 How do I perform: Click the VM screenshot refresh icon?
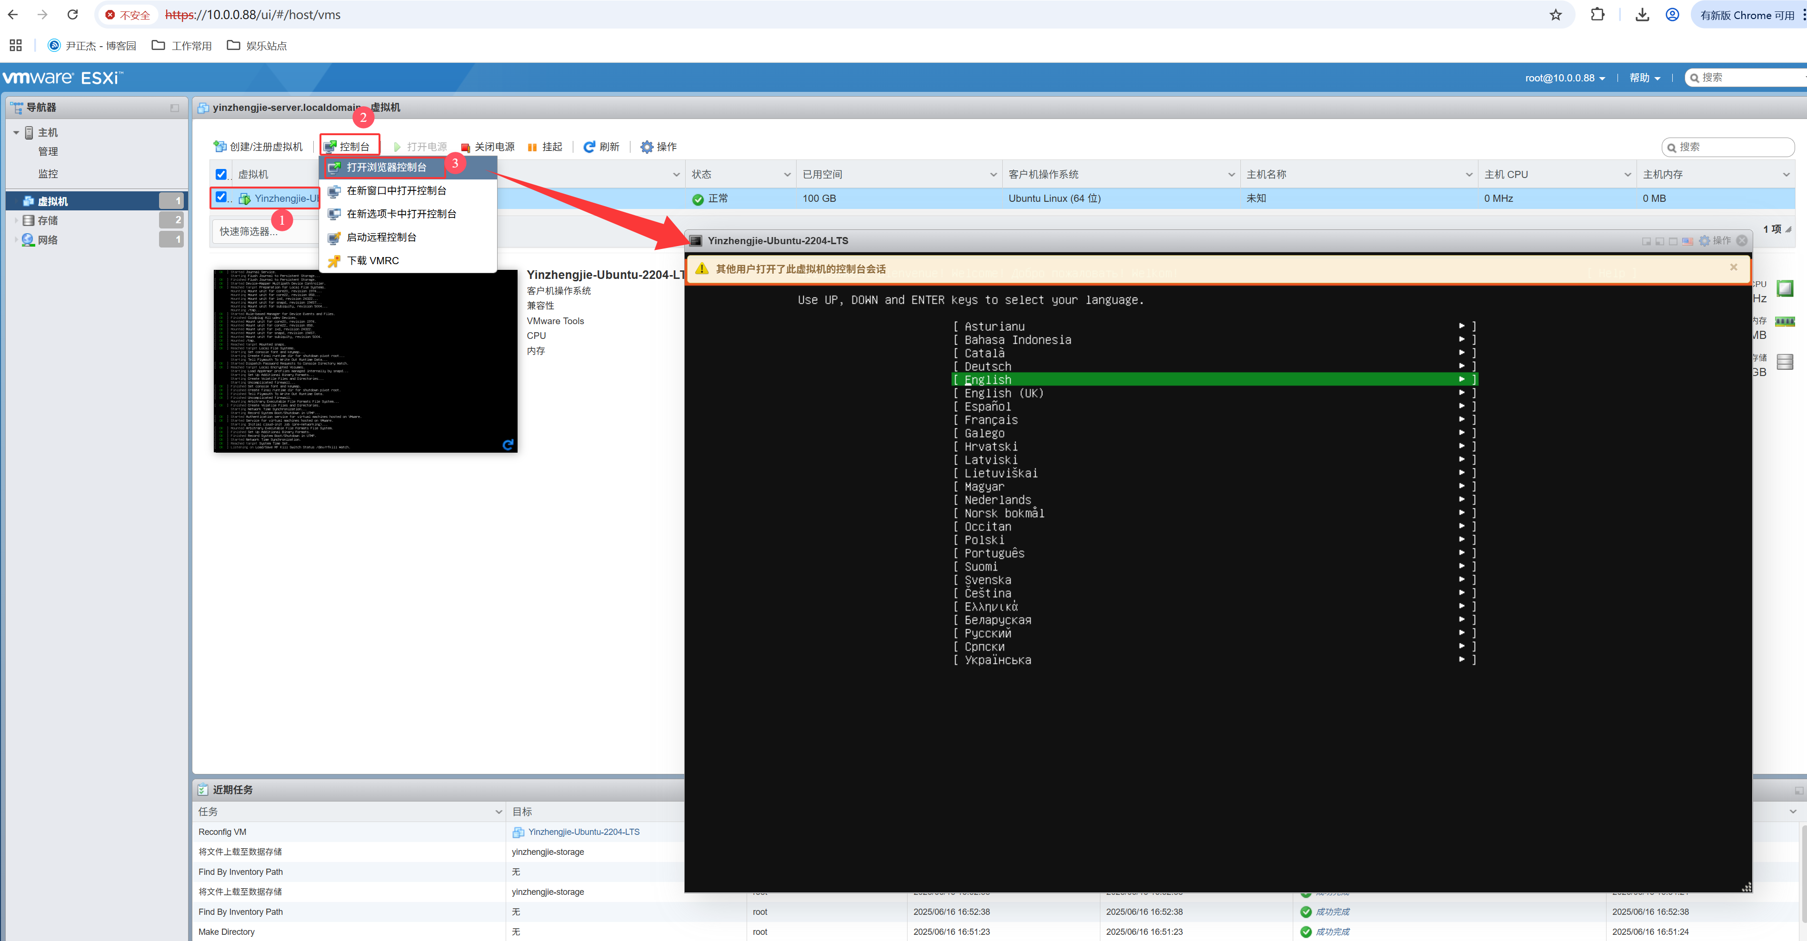coord(508,444)
